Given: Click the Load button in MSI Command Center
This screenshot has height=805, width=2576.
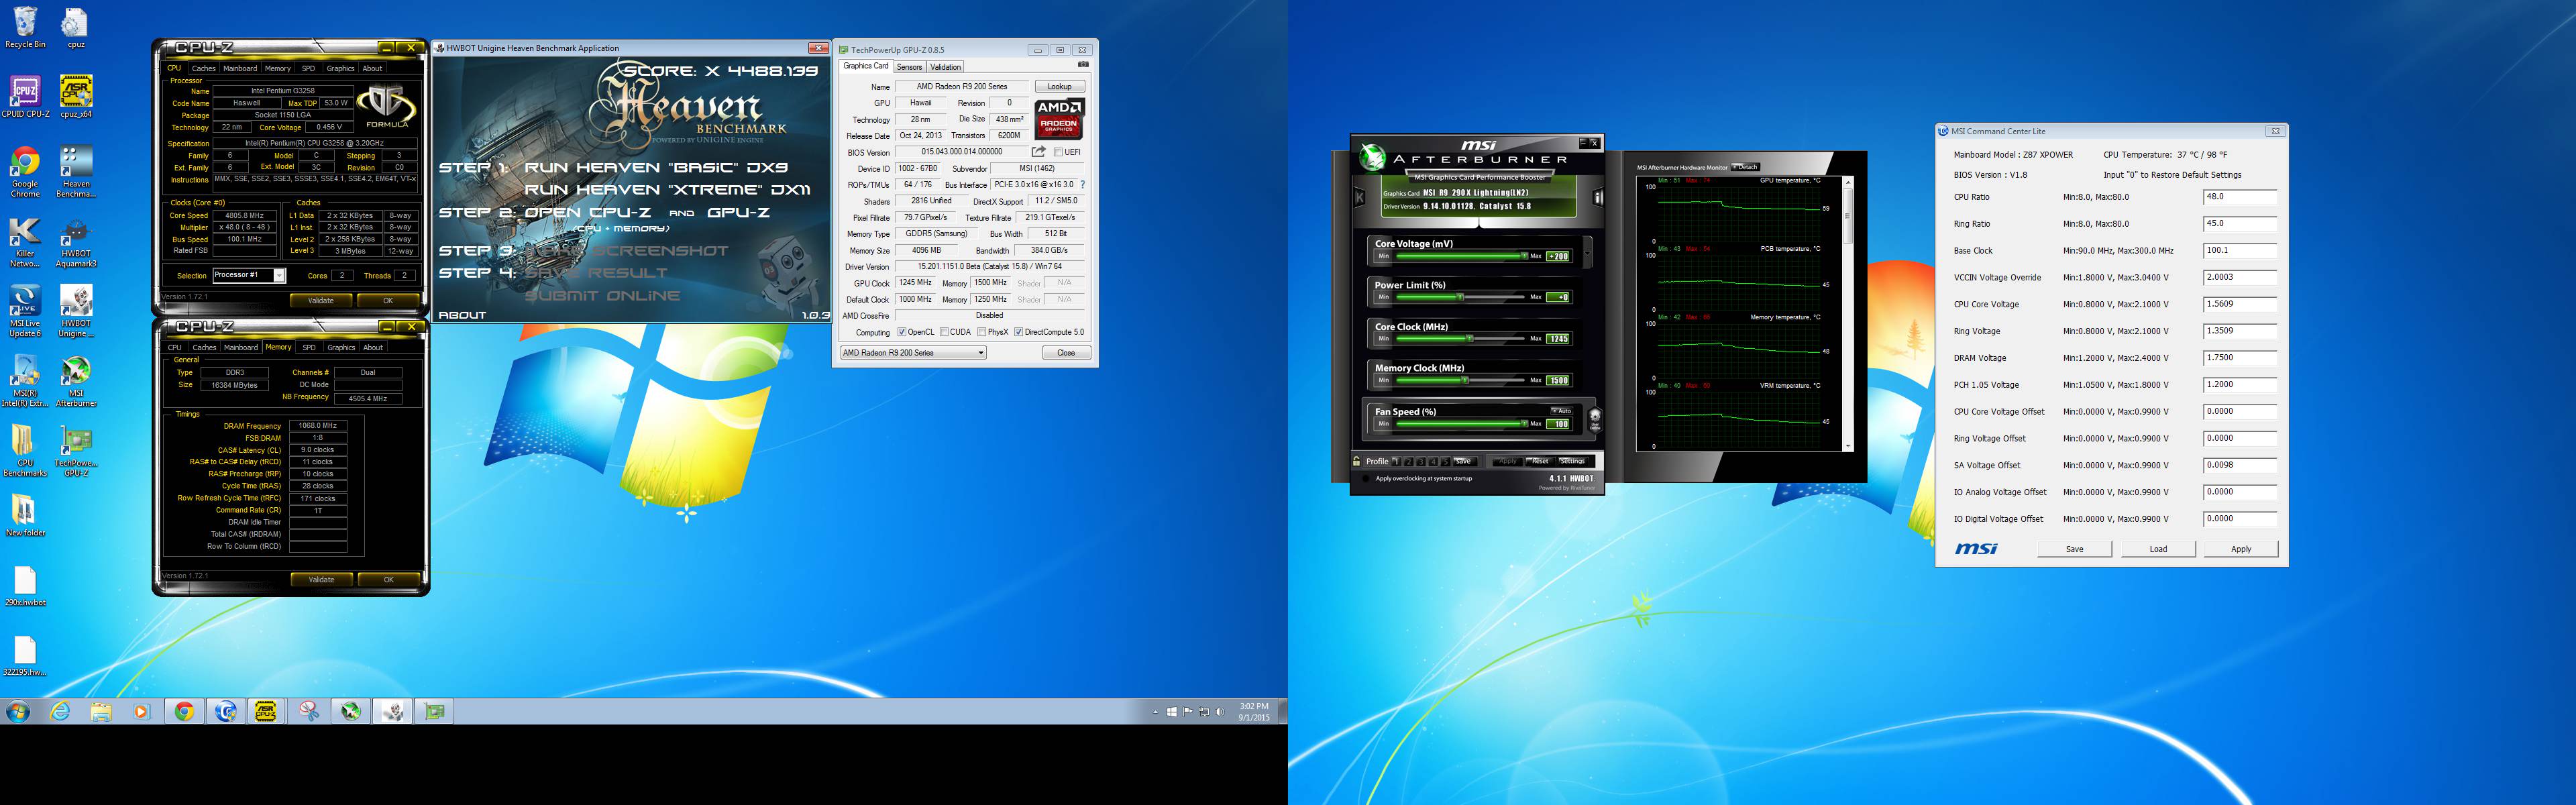Looking at the screenshot, I should [2158, 549].
